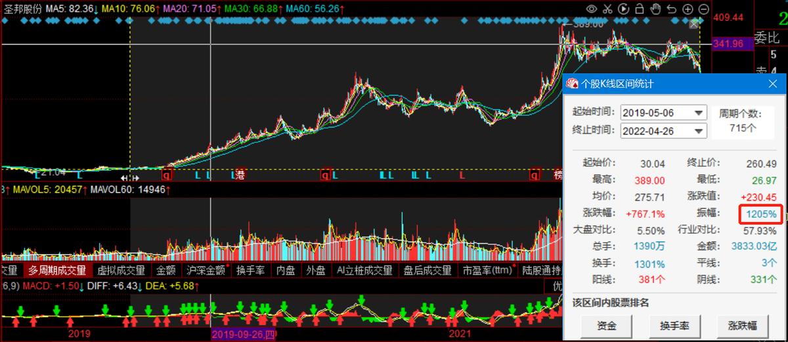Toggle the eye visibility icon in chart toolbar

tap(592, 9)
